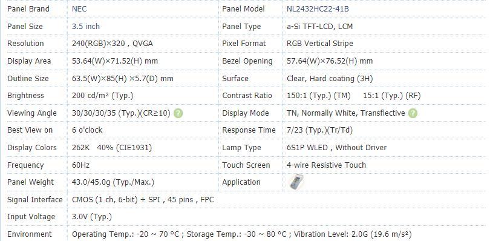Click the 4-wire Resistive Touch value
This screenshot has height=241, width=490.
[x=326, y=165]
